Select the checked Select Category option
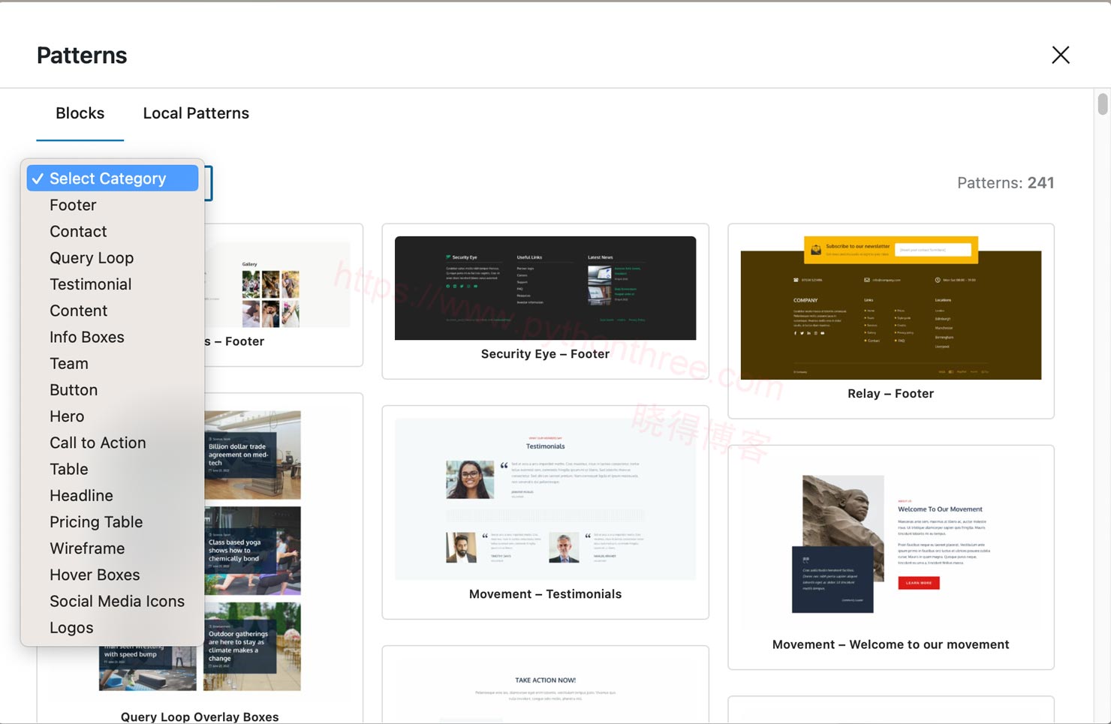The height and width of the screenshot is (724, 1111). point(113,179)
